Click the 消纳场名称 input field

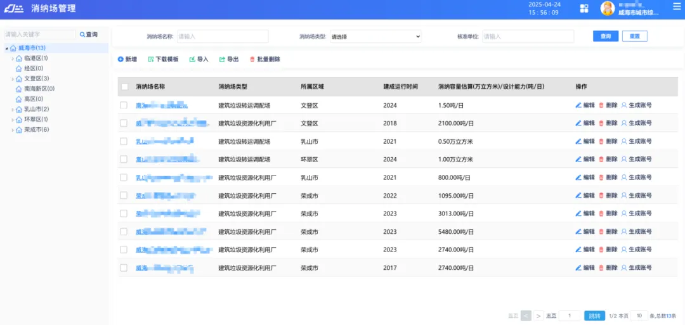tap(222, 37)
